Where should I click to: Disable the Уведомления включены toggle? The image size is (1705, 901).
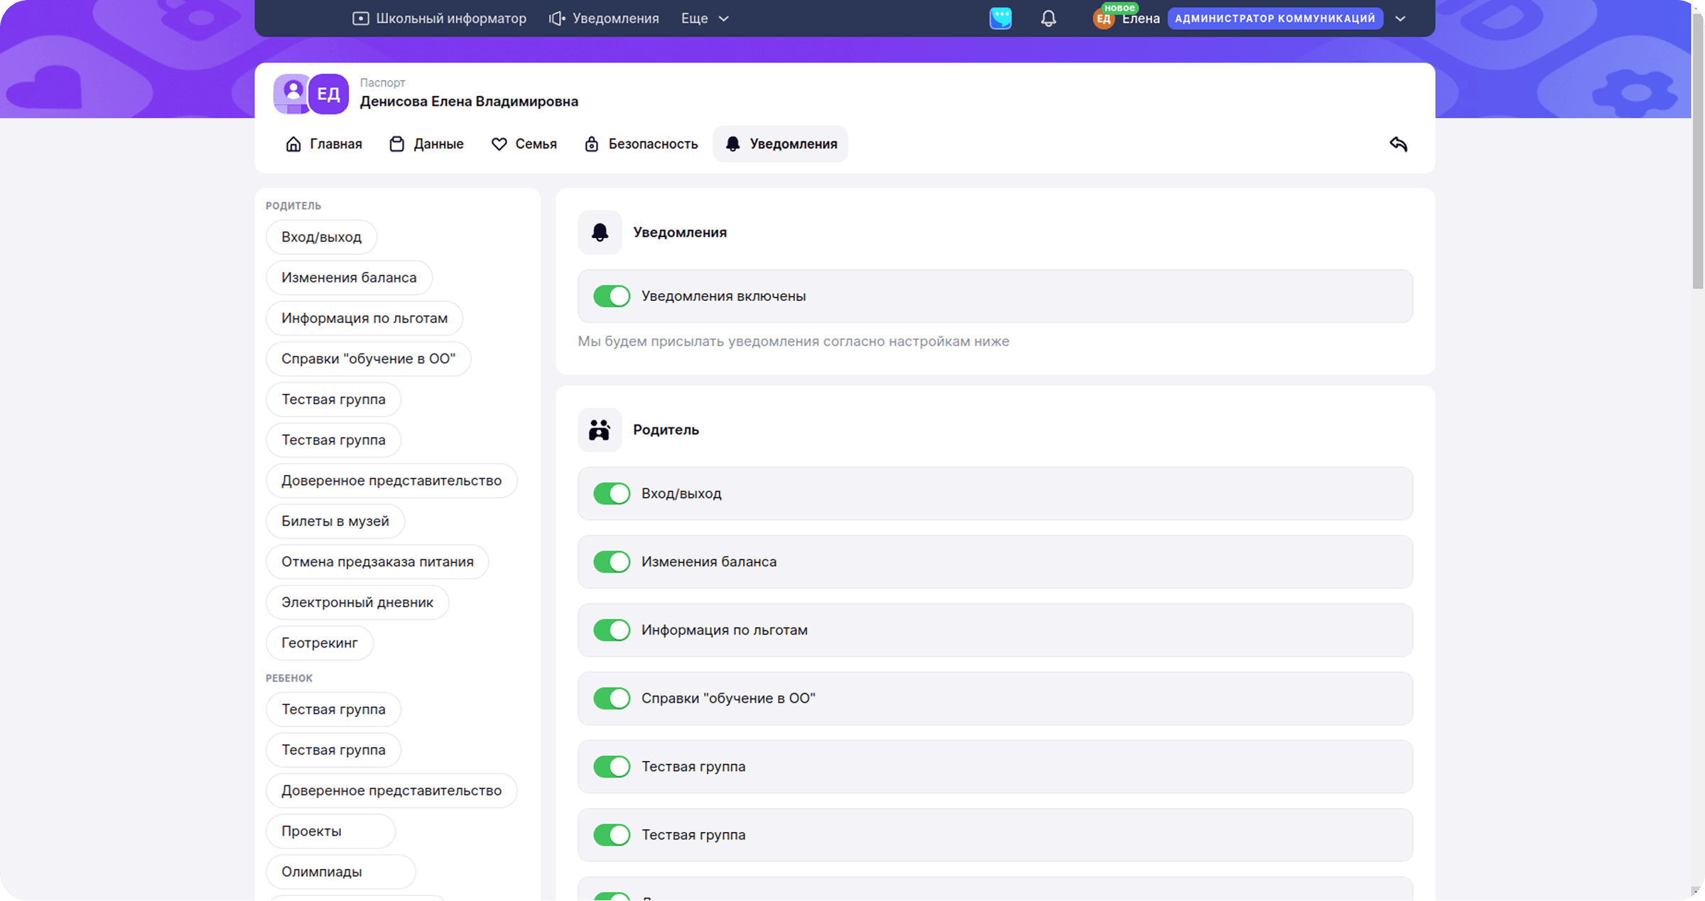point(612,296)
